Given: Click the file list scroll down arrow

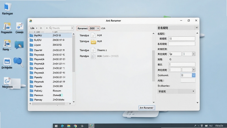Looking at the screenshot, I should click(154, 102).
